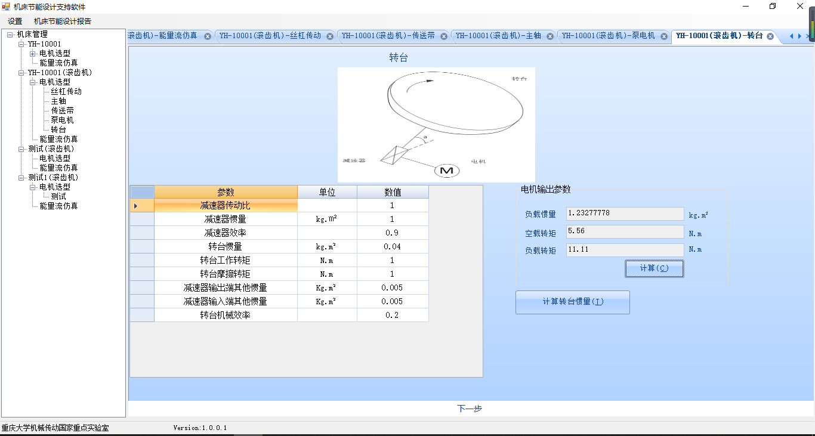
Task: Switch to the YH-10001(滚齿机)-主轴 tab
Action: point(498,36)
